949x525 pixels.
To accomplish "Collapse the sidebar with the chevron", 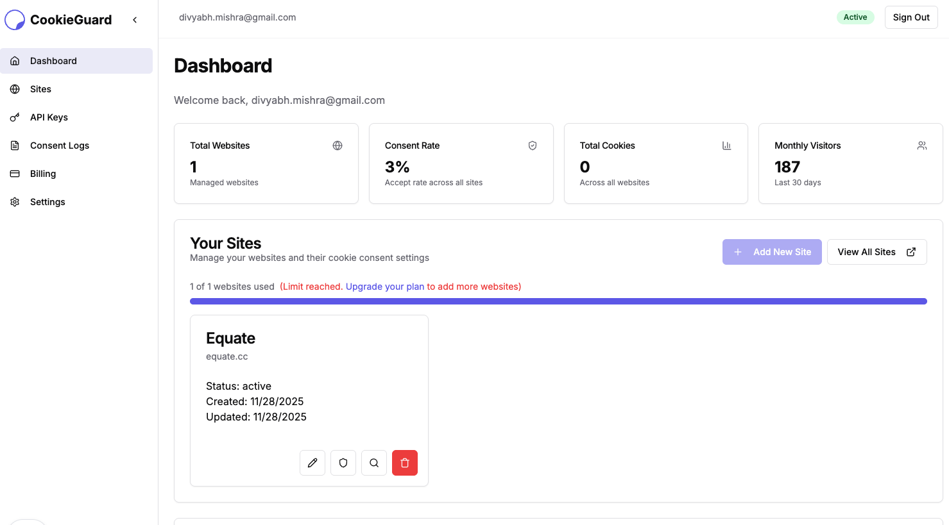I will [x=135, y=20].
